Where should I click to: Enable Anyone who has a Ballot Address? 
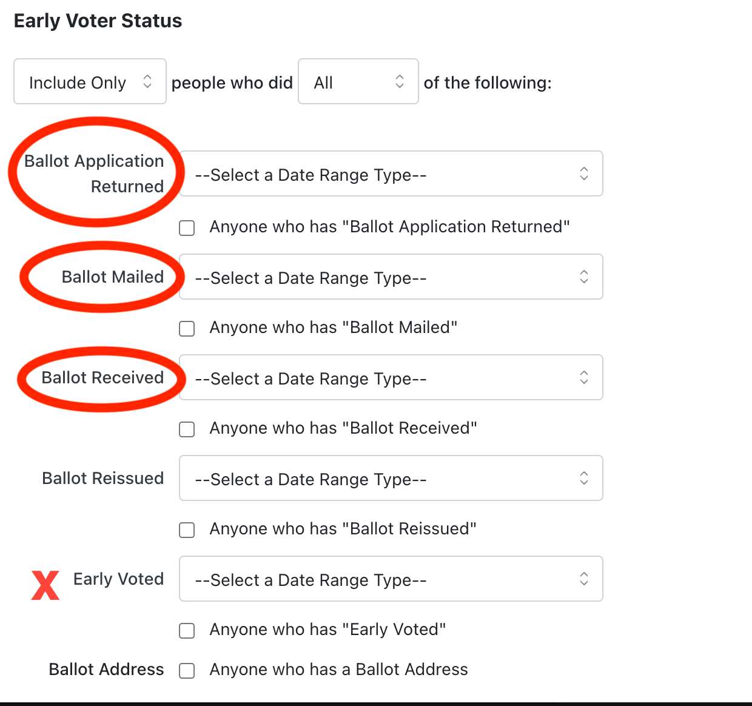tap(187, 671)
